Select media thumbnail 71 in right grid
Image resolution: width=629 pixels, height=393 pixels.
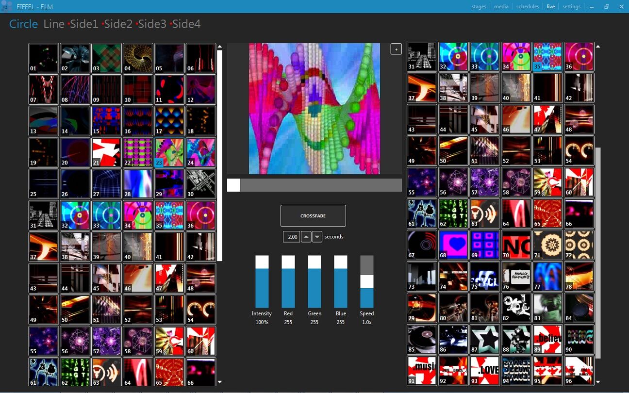click(x=548, y=245)
